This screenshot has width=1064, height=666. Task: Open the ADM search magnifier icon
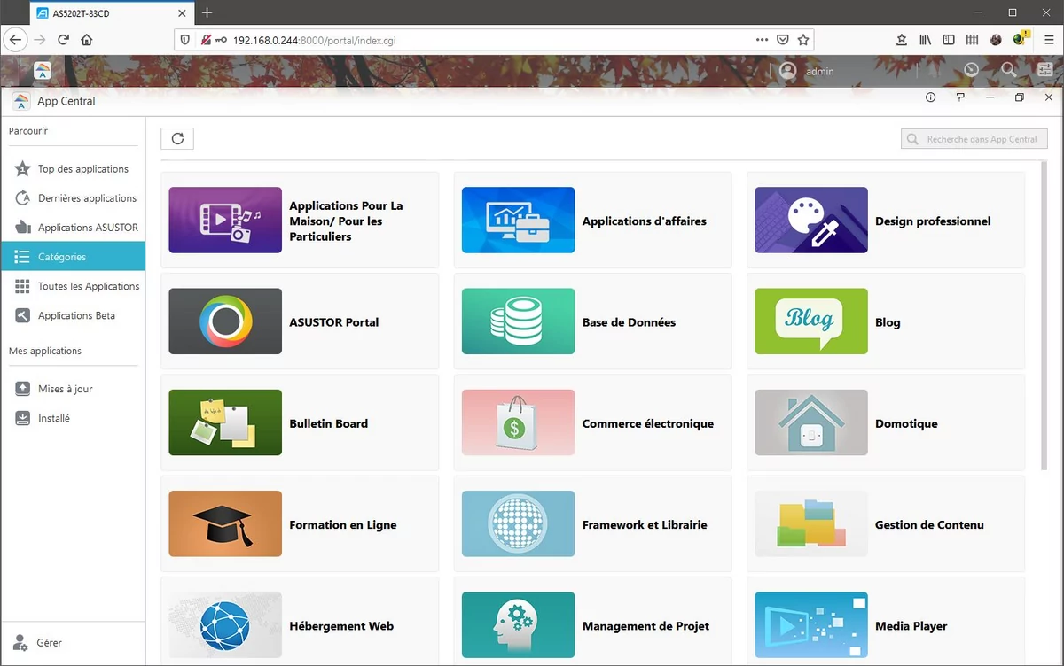coord(1009,70)
